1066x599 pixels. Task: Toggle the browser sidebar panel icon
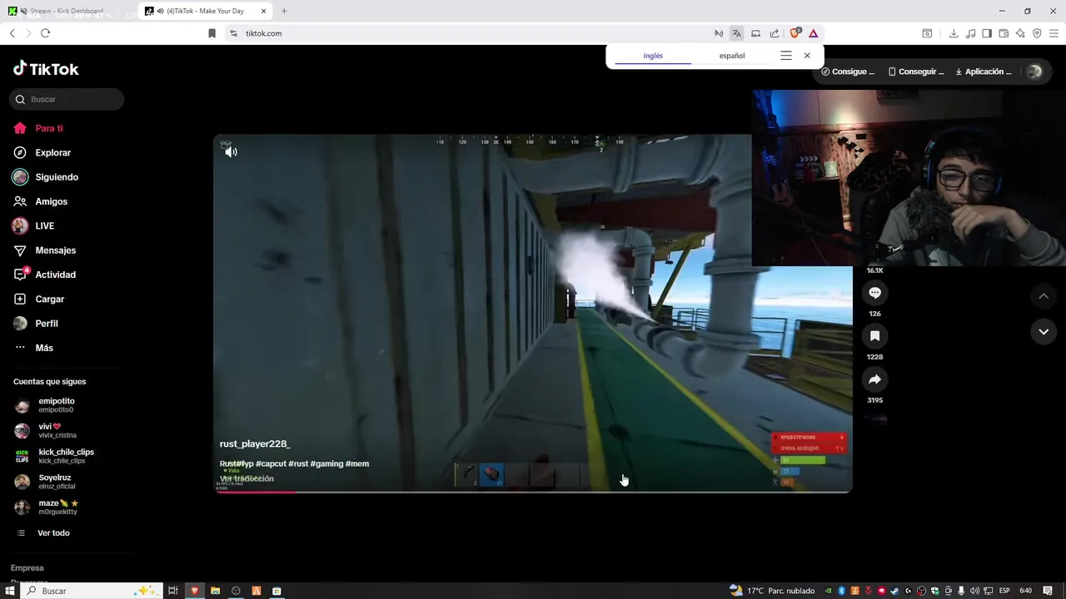pos(987,33)
